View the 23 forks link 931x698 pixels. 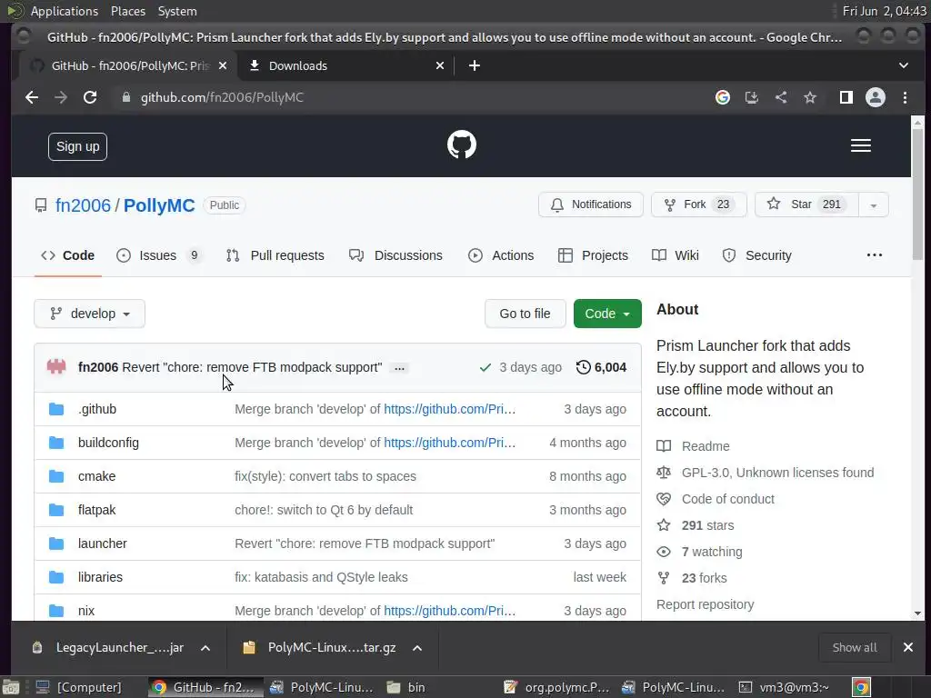point(705,578)
